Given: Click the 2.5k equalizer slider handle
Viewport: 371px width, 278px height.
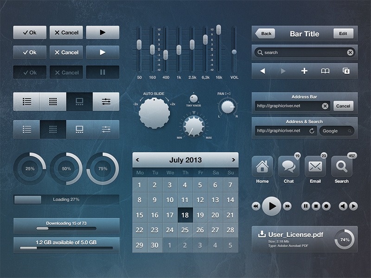Looking at the screenshot, I should (192, 44).
